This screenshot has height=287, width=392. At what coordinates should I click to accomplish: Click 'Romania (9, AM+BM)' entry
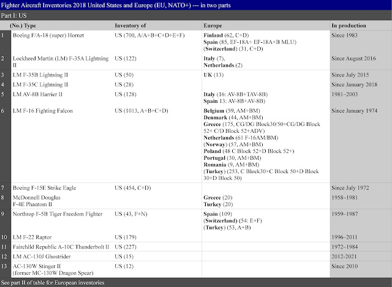click(x=232, y=165)
